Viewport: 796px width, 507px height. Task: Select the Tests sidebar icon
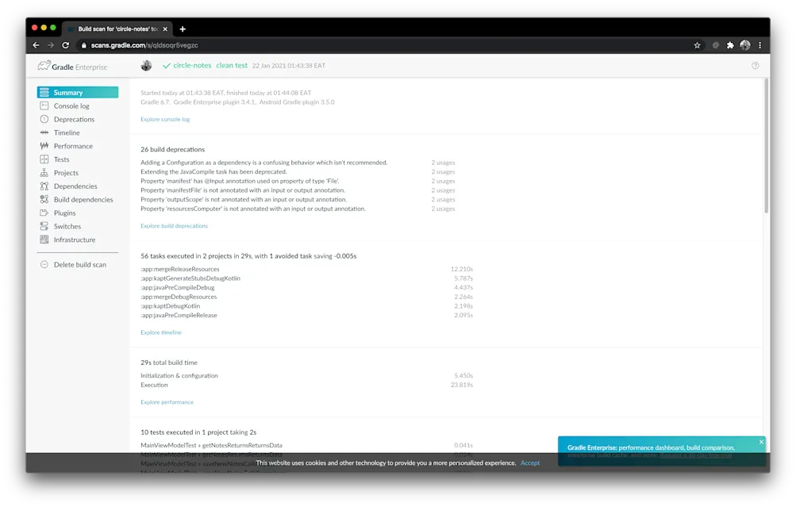(x=44, y=159)
